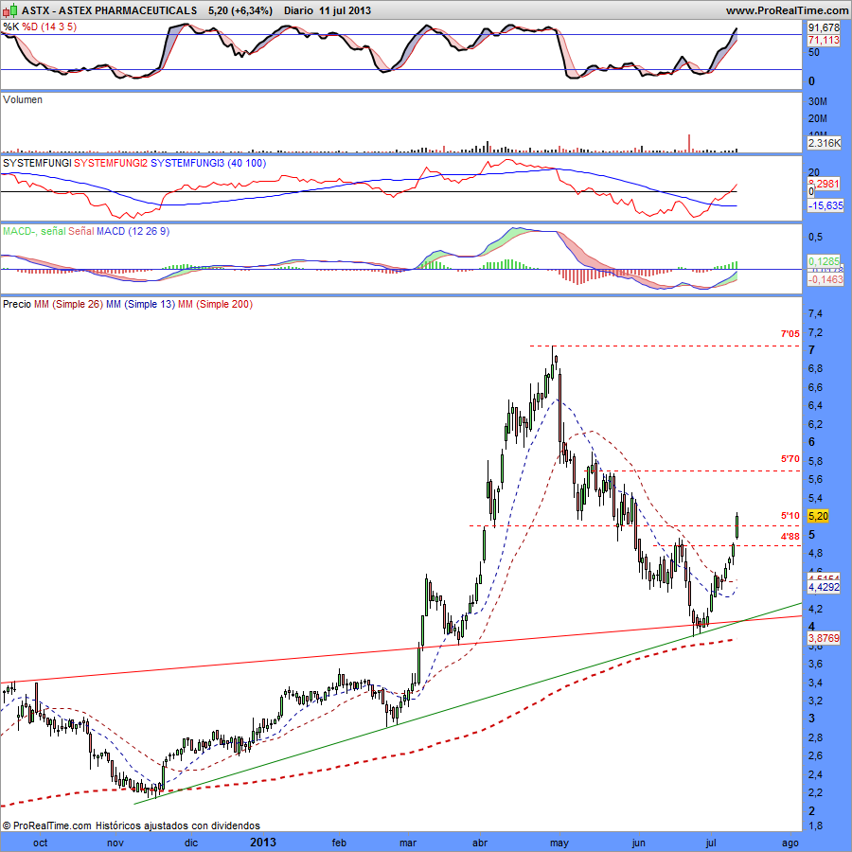Select the 71,113 stochastic value
The image size is (852, 852).
click(824, 40)
